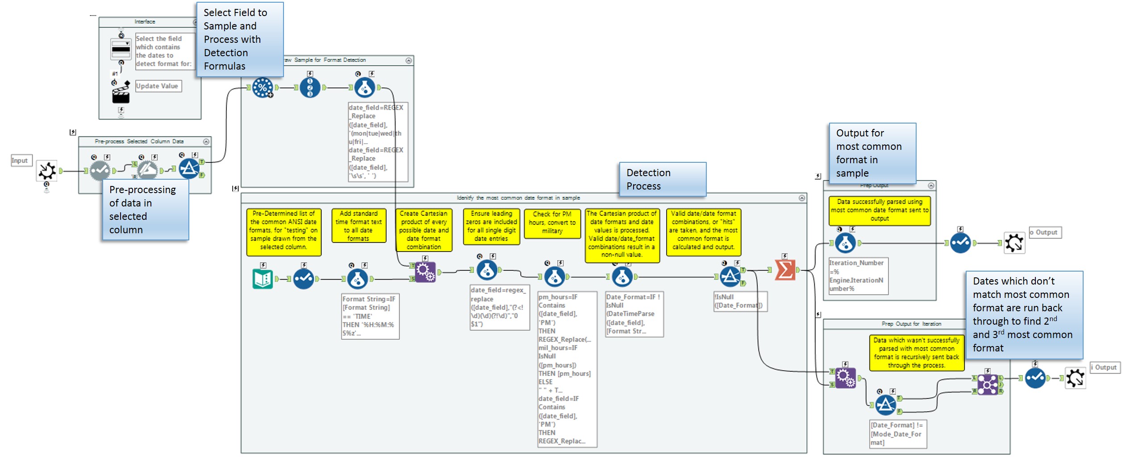Click the o Output annotation label
Screen dimensions: 1126x458
coord(1045,232)
